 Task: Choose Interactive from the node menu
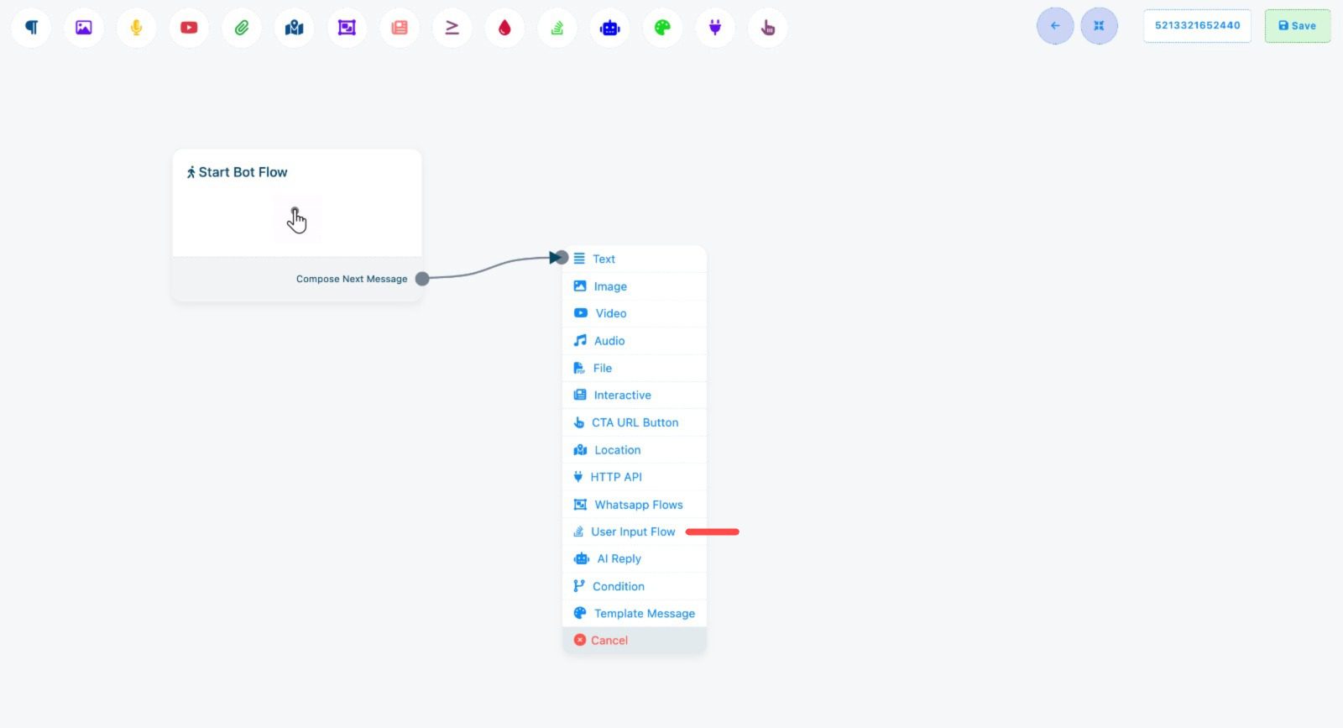point(622,395)
